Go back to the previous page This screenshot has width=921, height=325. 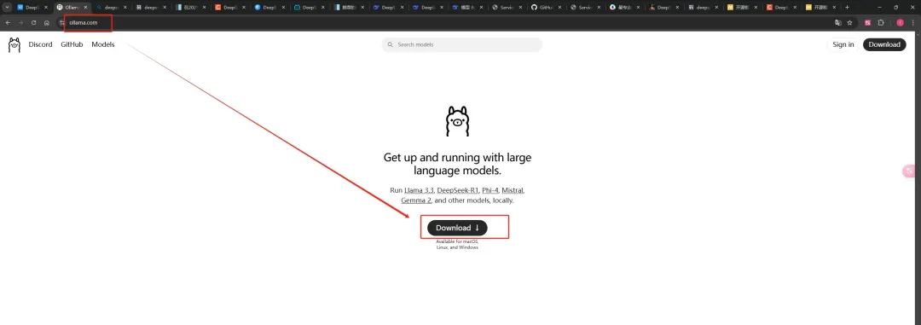pyautogui.click(x=8, y=22)
